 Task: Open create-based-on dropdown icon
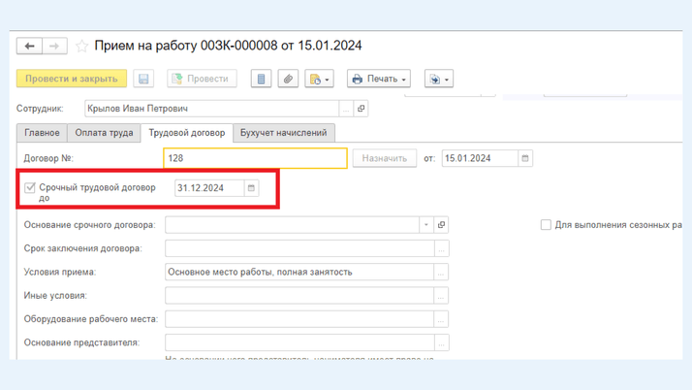[319, 79]
